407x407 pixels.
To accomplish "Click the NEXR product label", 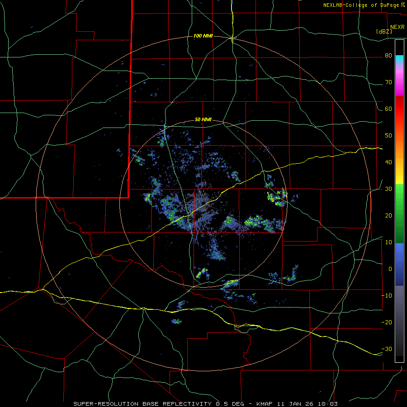I will pos(397,27).
